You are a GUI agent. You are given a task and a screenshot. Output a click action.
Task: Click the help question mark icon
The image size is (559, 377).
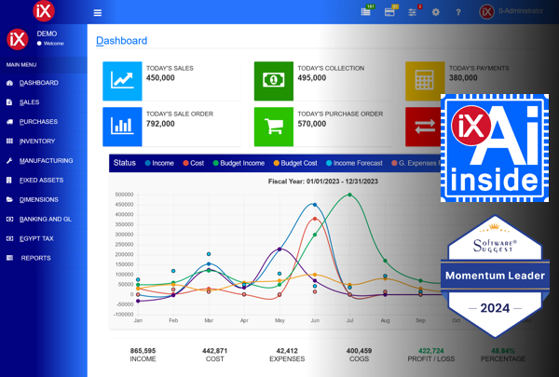(458, 12)
